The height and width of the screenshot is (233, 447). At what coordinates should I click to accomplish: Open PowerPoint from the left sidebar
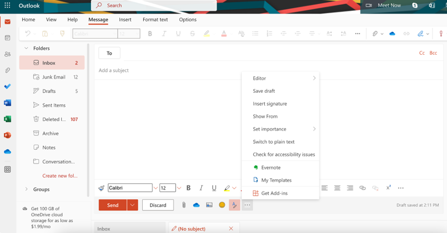[x=8, y=135]
